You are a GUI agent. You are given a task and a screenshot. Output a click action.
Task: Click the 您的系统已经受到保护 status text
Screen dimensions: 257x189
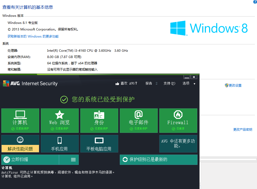tap(103, 99)
